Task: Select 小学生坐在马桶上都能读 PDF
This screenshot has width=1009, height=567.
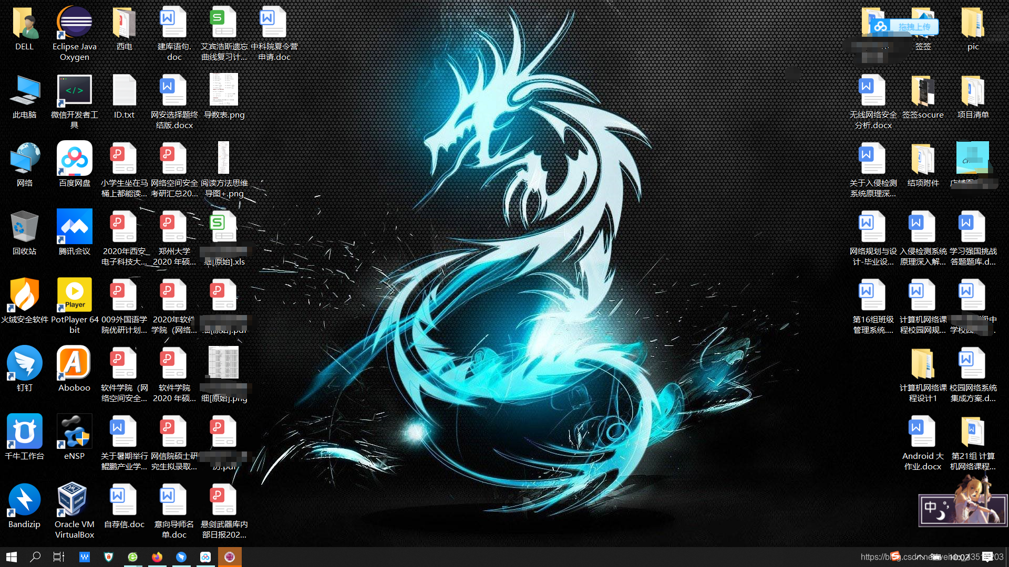Action: click(124, 170)
